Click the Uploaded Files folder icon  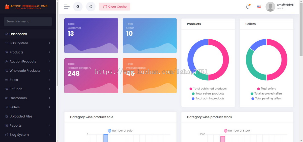point(7,116)
